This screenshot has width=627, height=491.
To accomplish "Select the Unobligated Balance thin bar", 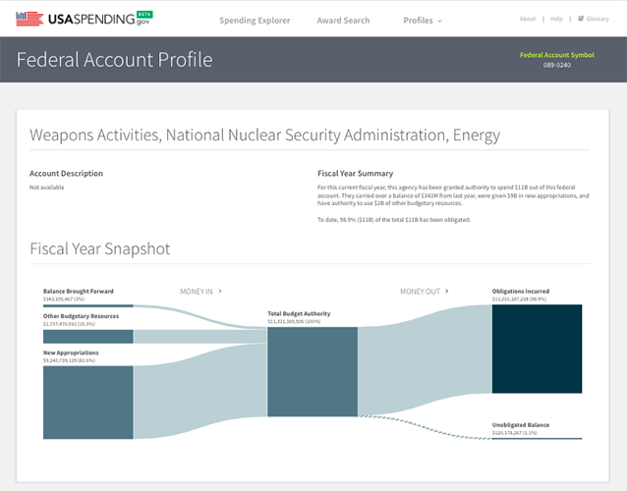I will pyautogui.click(x=537, y=439).
